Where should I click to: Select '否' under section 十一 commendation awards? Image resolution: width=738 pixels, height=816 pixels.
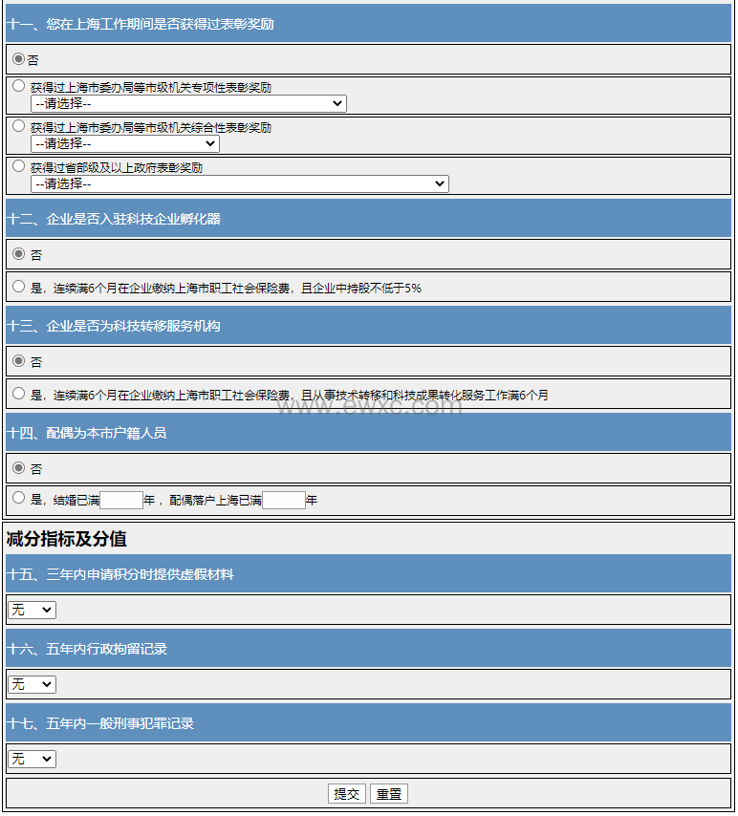[18, 59]
